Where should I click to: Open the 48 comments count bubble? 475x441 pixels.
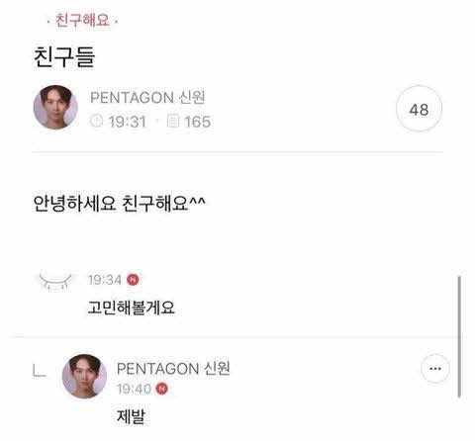coord(419,109)
